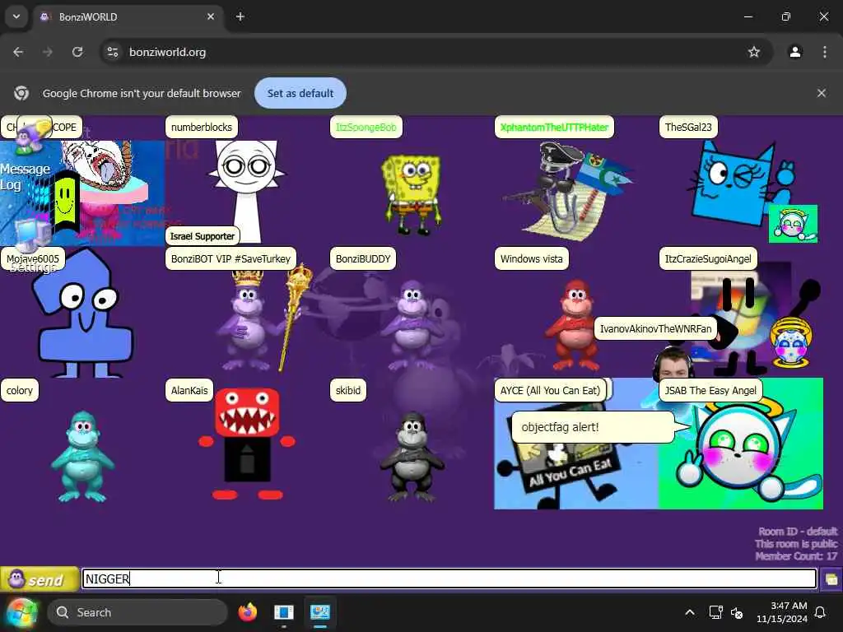Click the taskbar Search box
Image resolution: width=843 pixels, height=632 pixels.
click(x=137, y=612)
